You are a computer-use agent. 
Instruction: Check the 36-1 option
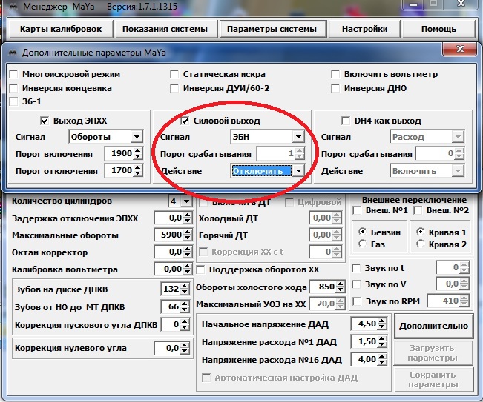(x=14, y=101)
